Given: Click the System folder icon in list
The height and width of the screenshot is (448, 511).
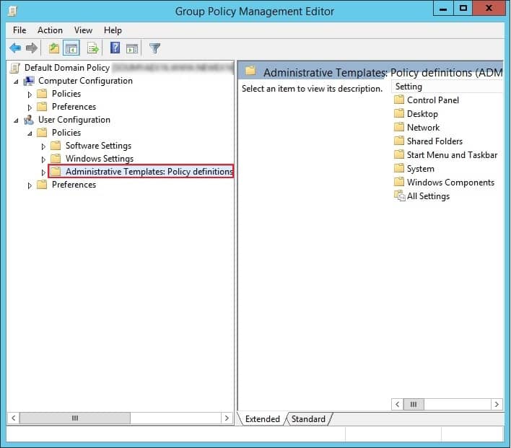Looking at the screenshot, I should coord(399,168).
